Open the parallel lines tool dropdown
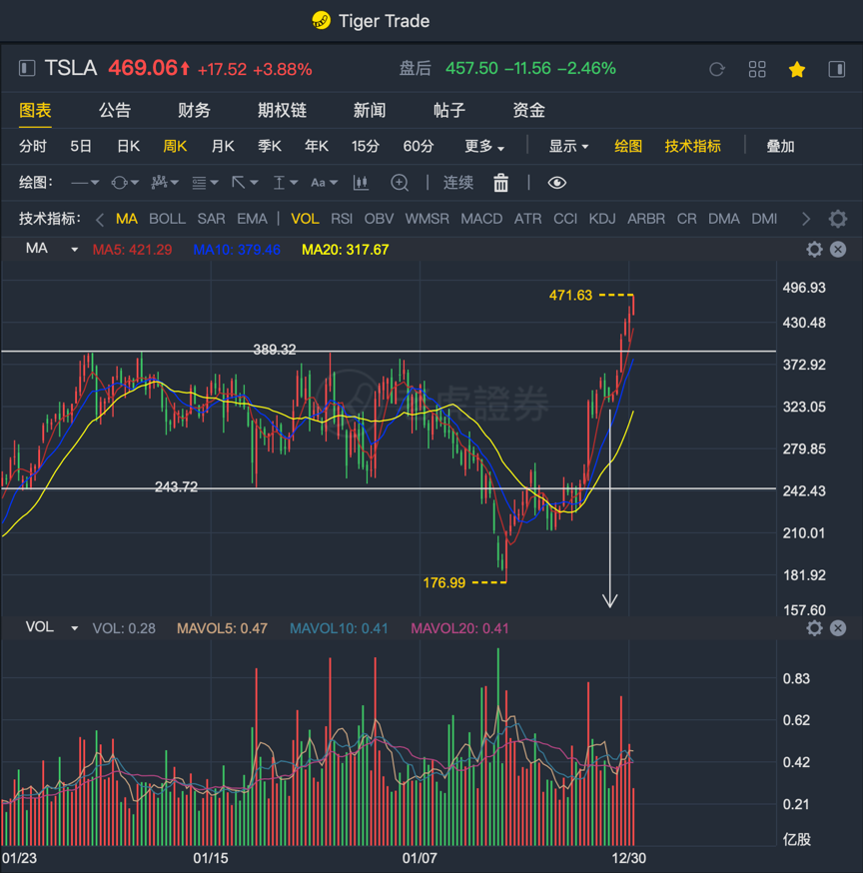 [205, 183]
